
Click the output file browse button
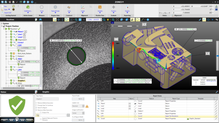pyautogui.click(x=68, y=115)
